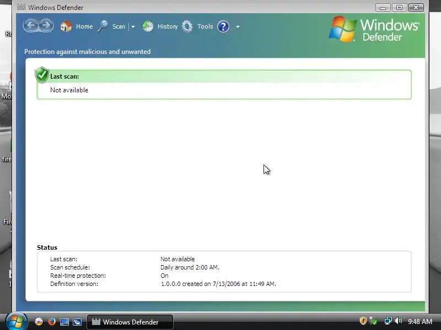
Task: Click the Windows Defender title bar icon
Action: (21, 7)
